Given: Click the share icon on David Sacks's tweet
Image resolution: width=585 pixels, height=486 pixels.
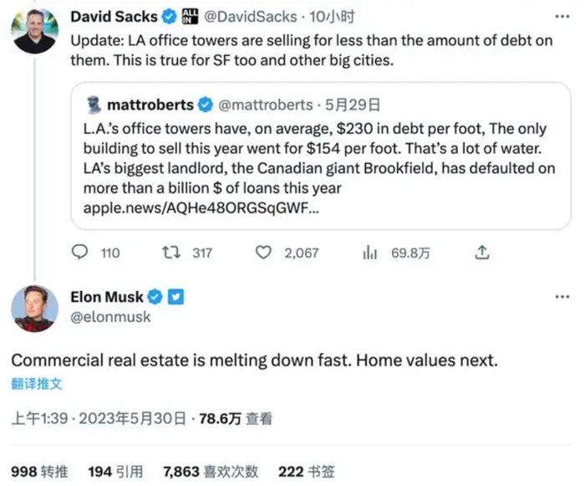Looking at the screenshot, I should coord(481,252).
